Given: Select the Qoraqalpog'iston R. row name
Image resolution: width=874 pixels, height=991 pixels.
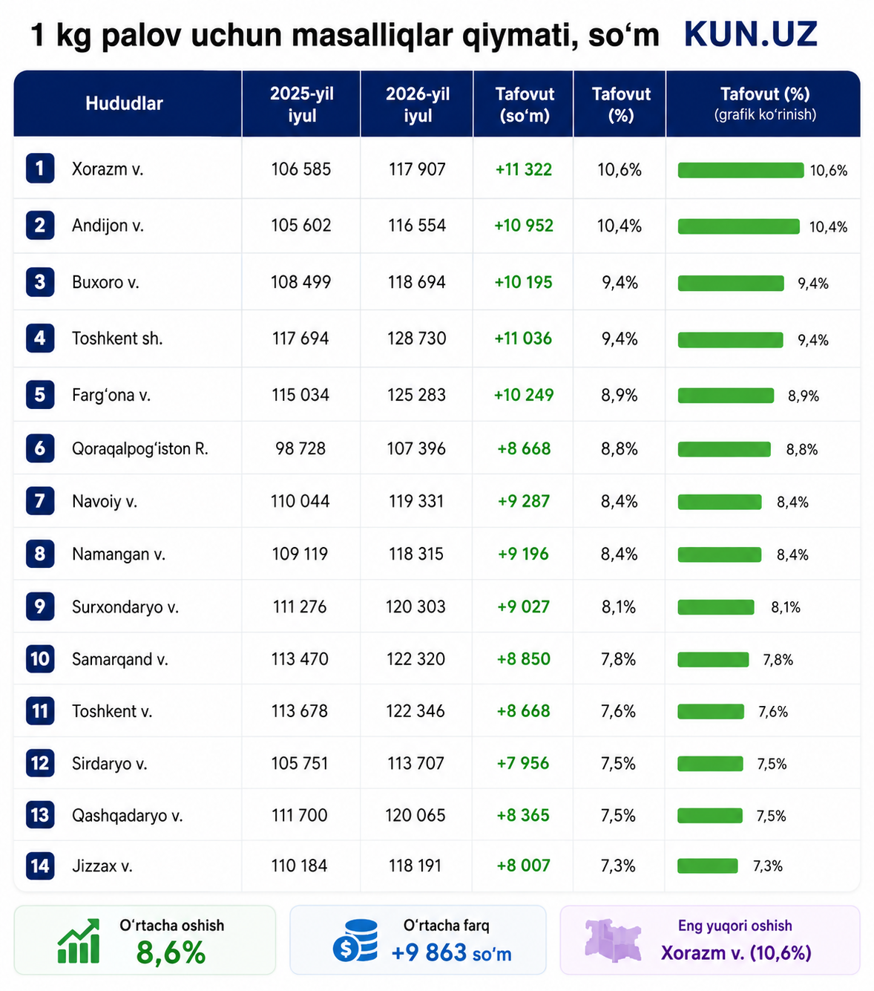Looking at the screenshot, I should coord(139,448).
